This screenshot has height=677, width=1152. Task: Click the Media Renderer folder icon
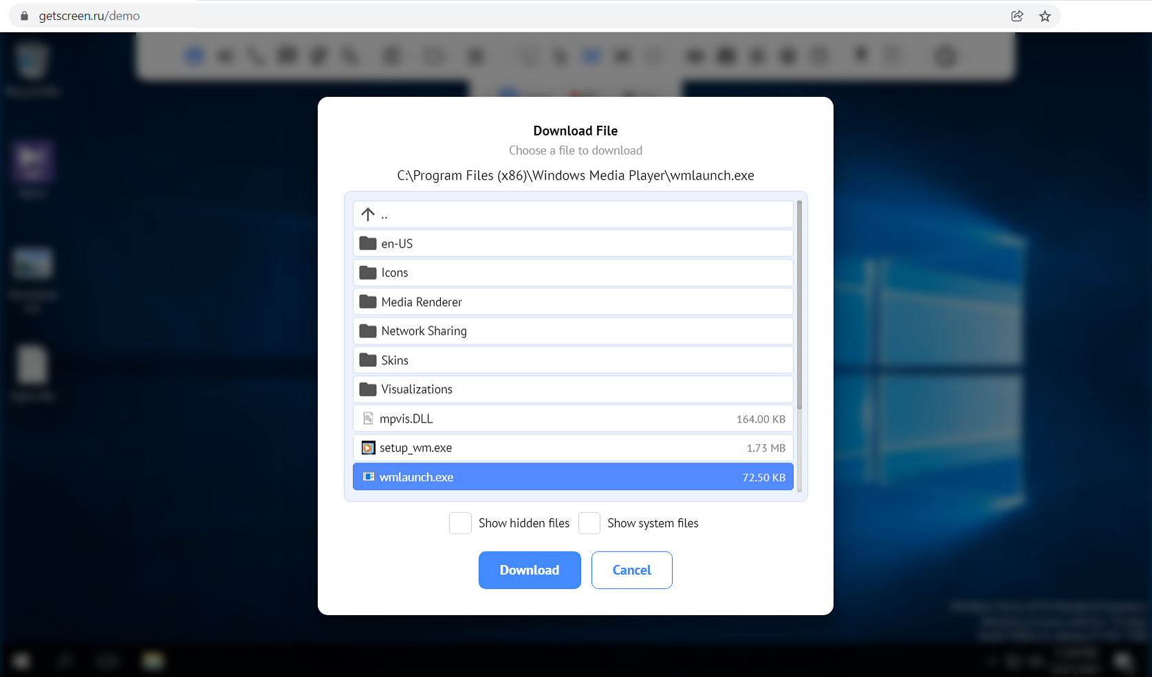point(368,302)
